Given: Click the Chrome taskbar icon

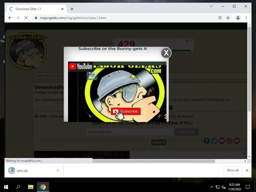Looking at the screenshot, I should pos(43,187).
